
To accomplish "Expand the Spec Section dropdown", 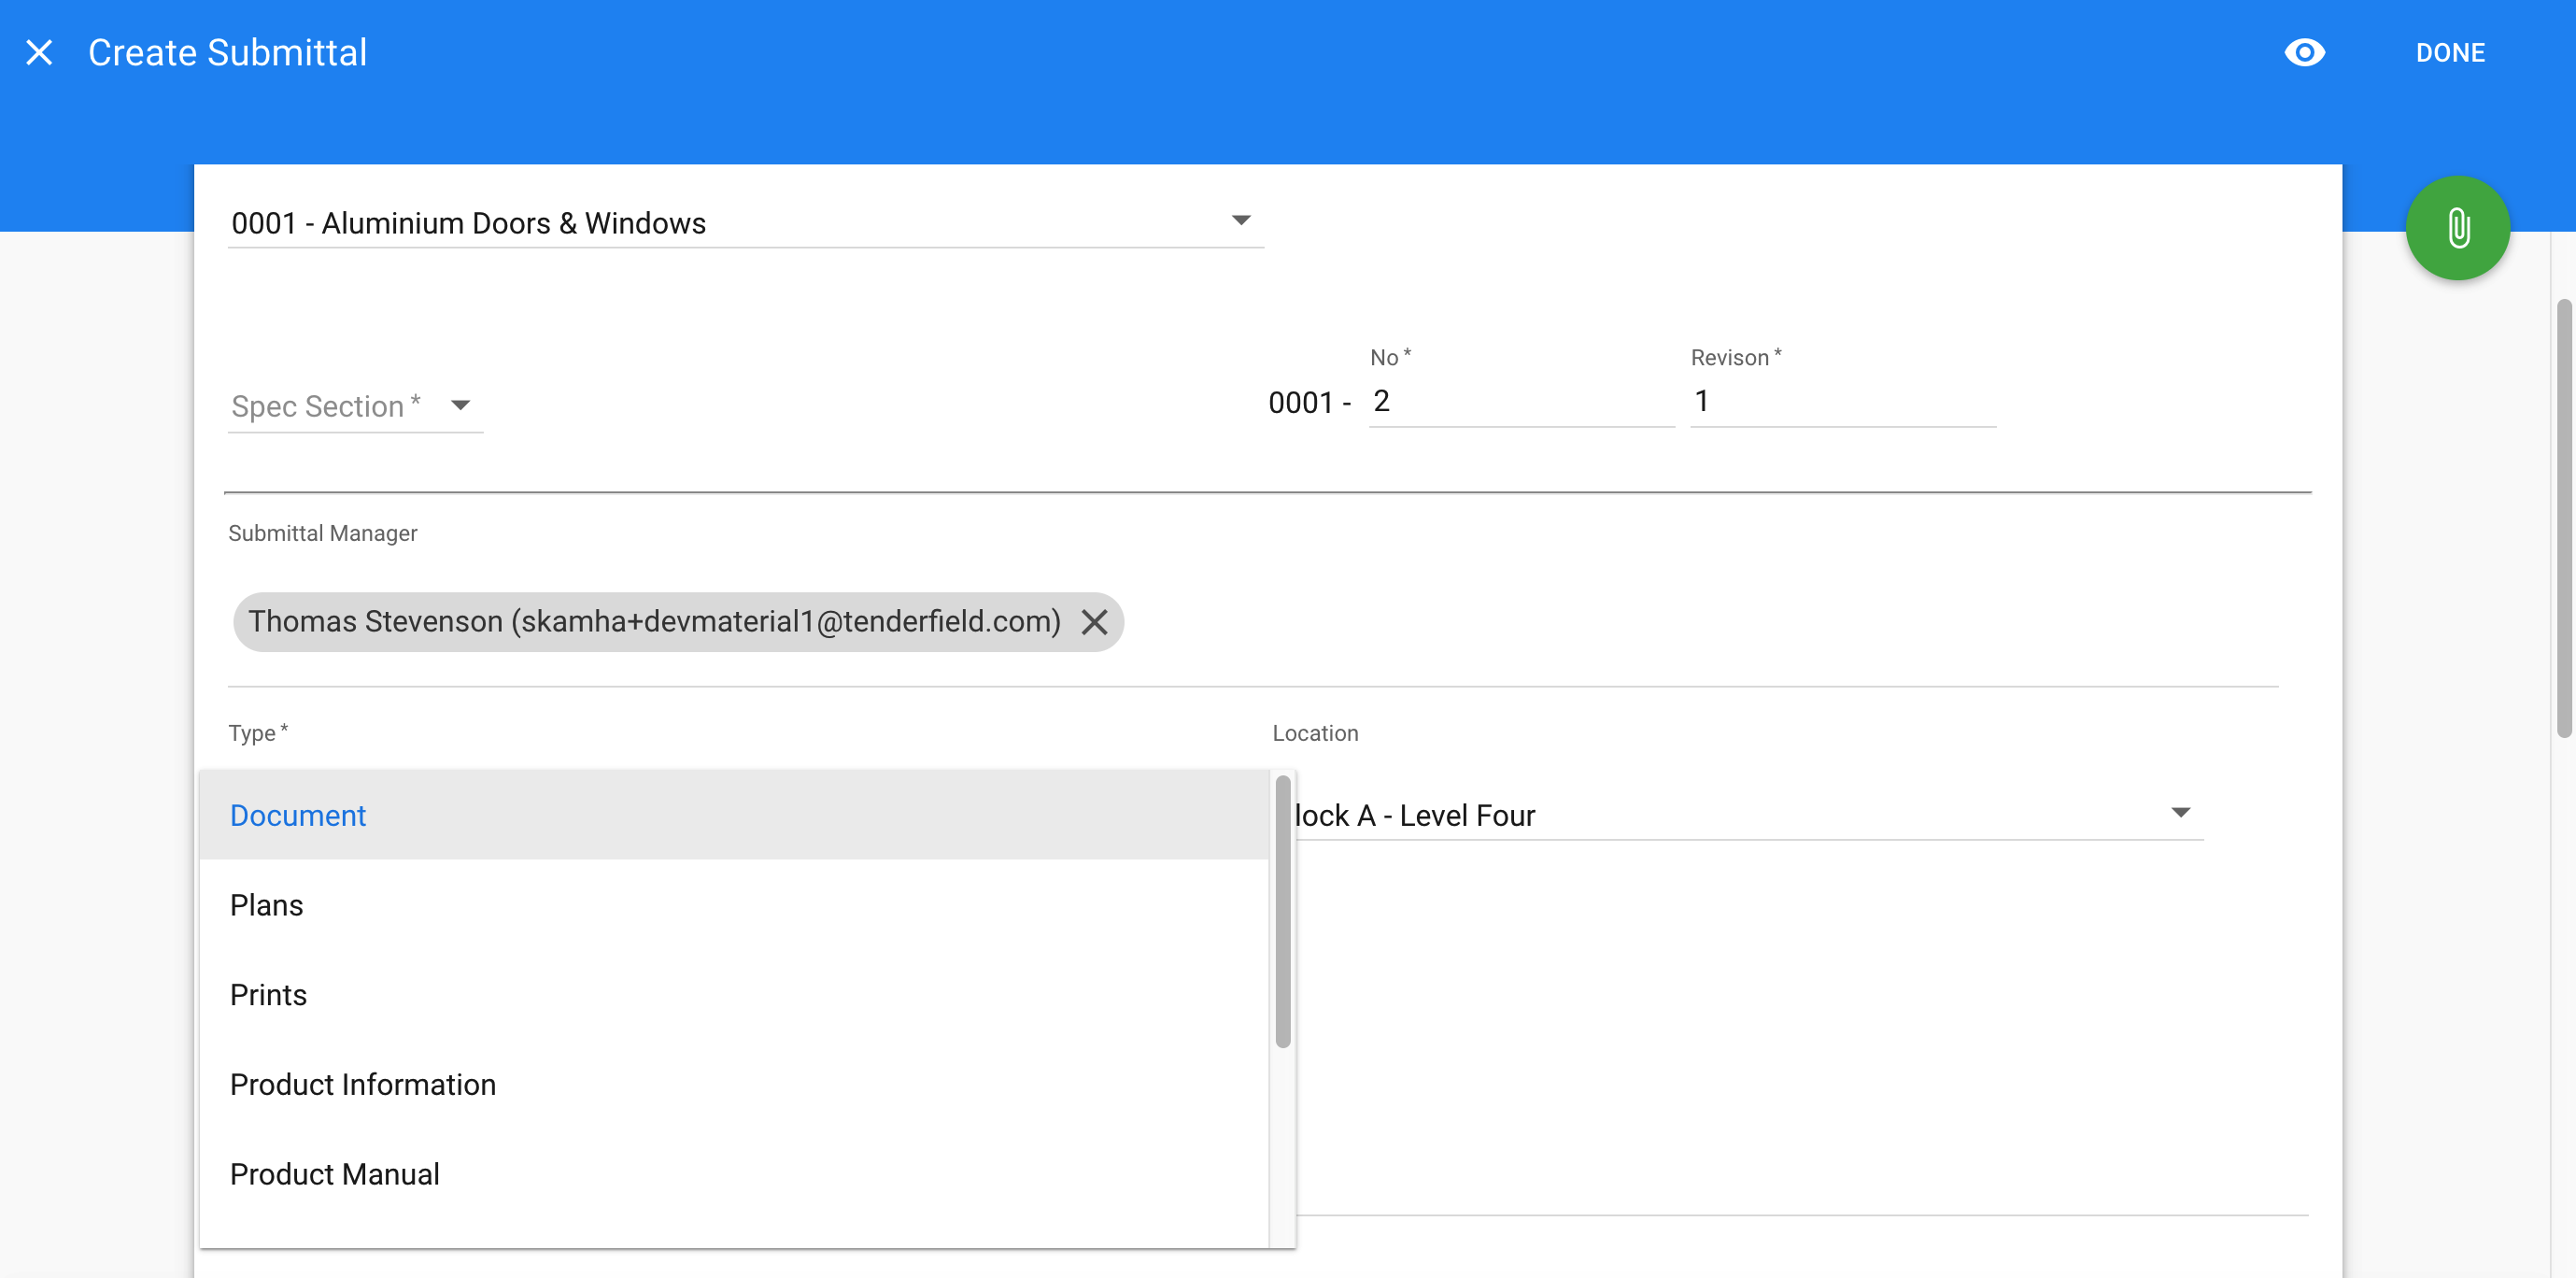I will (356, 406).
